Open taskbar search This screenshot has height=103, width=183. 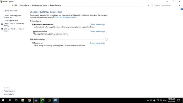(10, 100)
